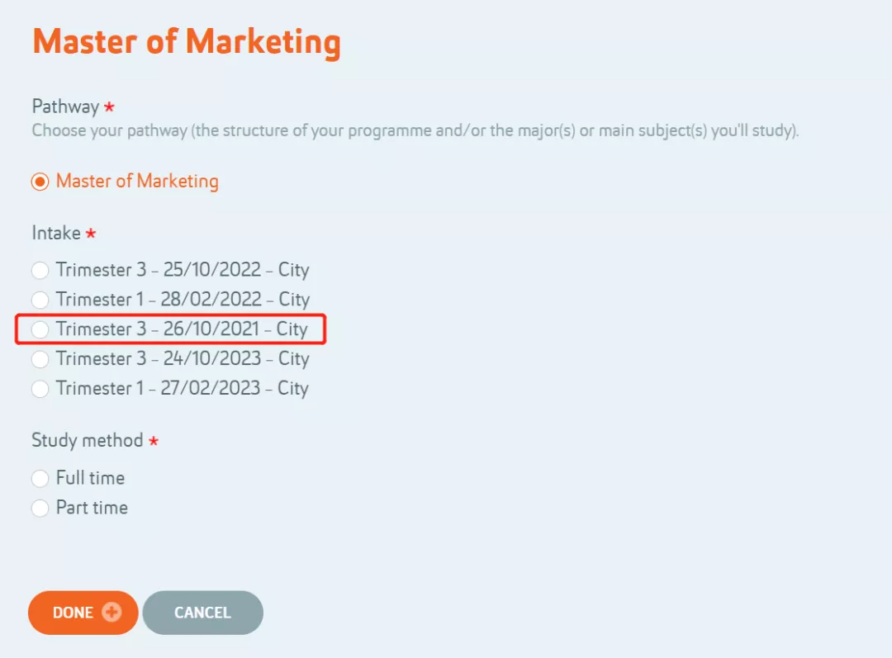This screenshot has width=892, height=658.
Task: Click the 'Trimester 3 – 26/10/2021 – City' label text
Action: point(182,329)
